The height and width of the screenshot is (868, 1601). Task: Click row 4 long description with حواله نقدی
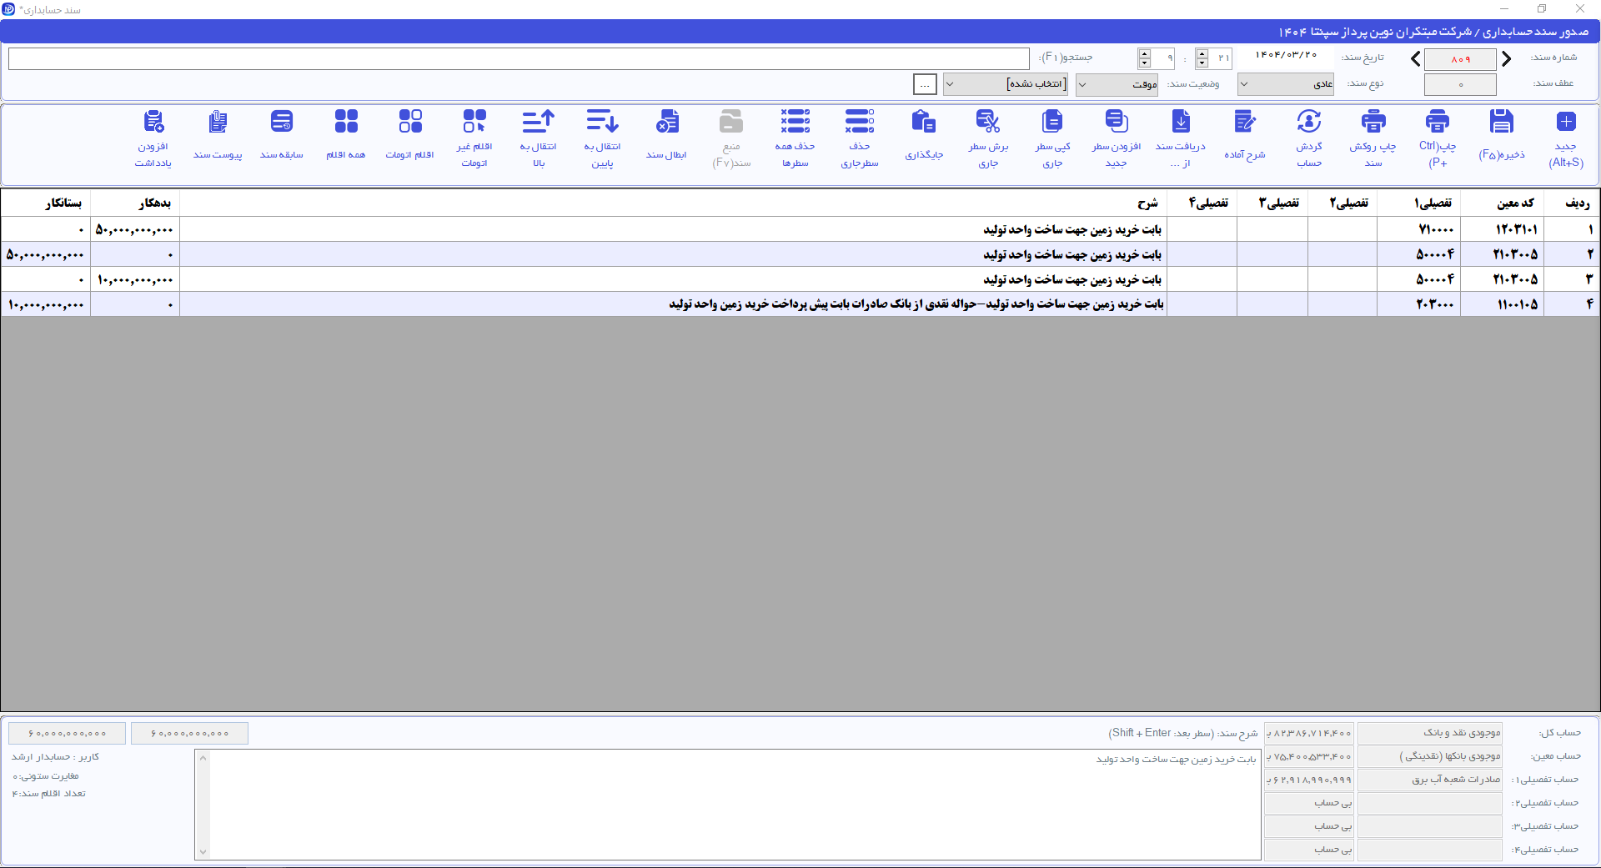pyautogui.click(x=673, y=304)
